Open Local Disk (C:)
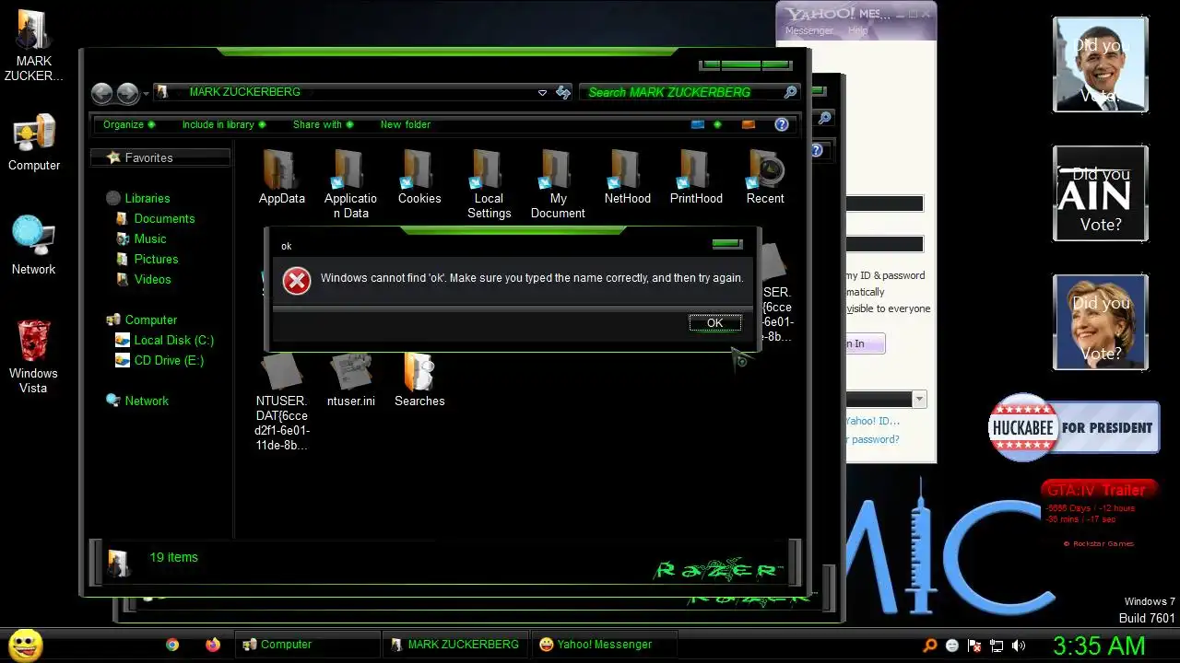 tap(164, 340)
